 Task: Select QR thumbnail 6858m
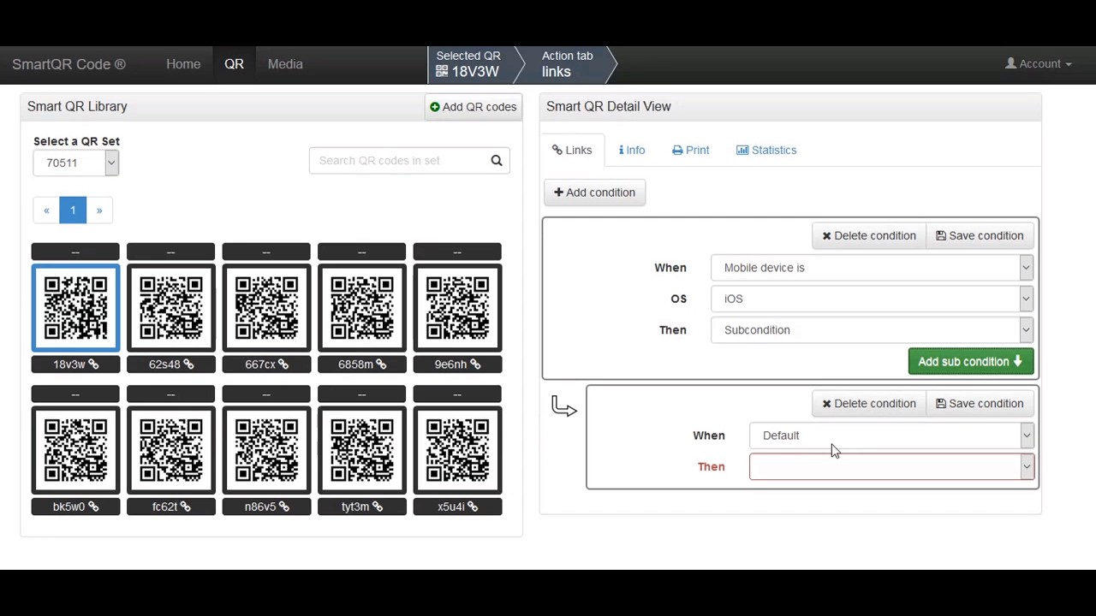coord(362,308)
